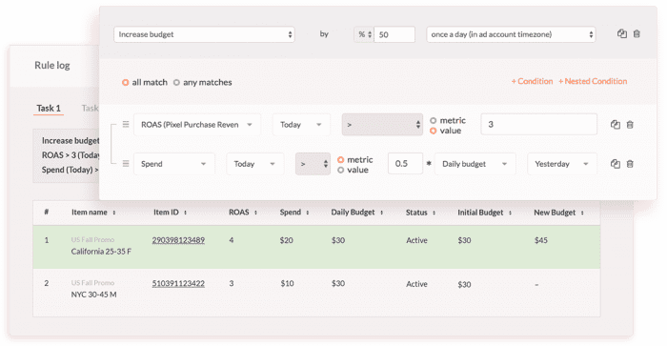Select California 25-35 F item name
Screen dimensions: 667x346
point(101,252)
